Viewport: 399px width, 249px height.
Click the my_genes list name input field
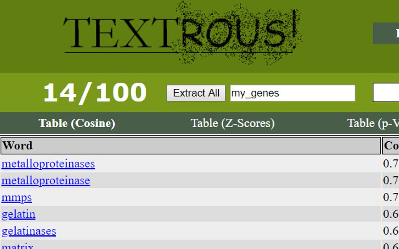pos(292,93)
